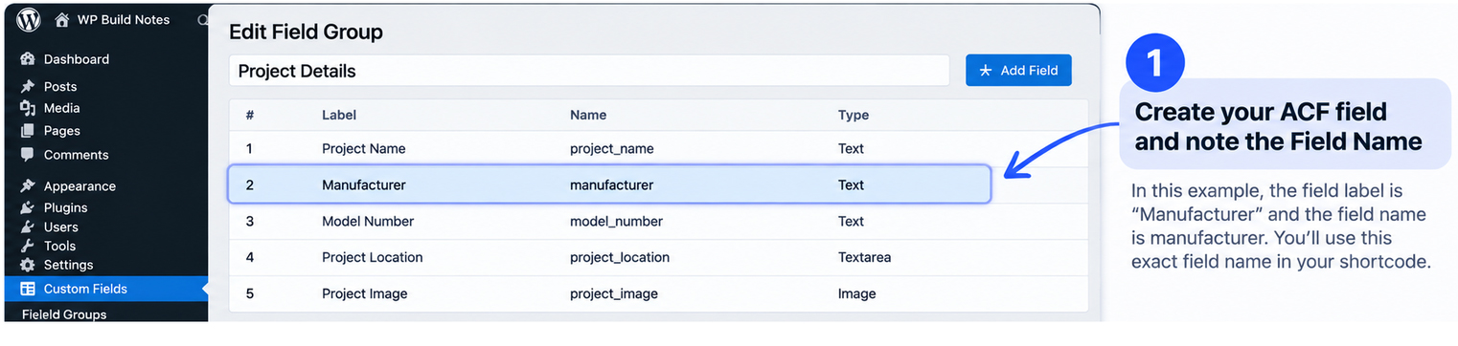Click the Media icon in sidebar
1458x346 pixels.
(28, 108)
